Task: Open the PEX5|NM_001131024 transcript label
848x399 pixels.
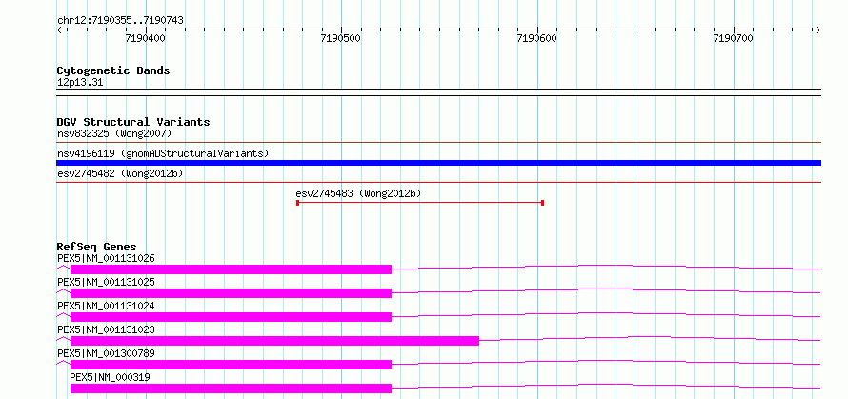Action: (x=106, y=306)
